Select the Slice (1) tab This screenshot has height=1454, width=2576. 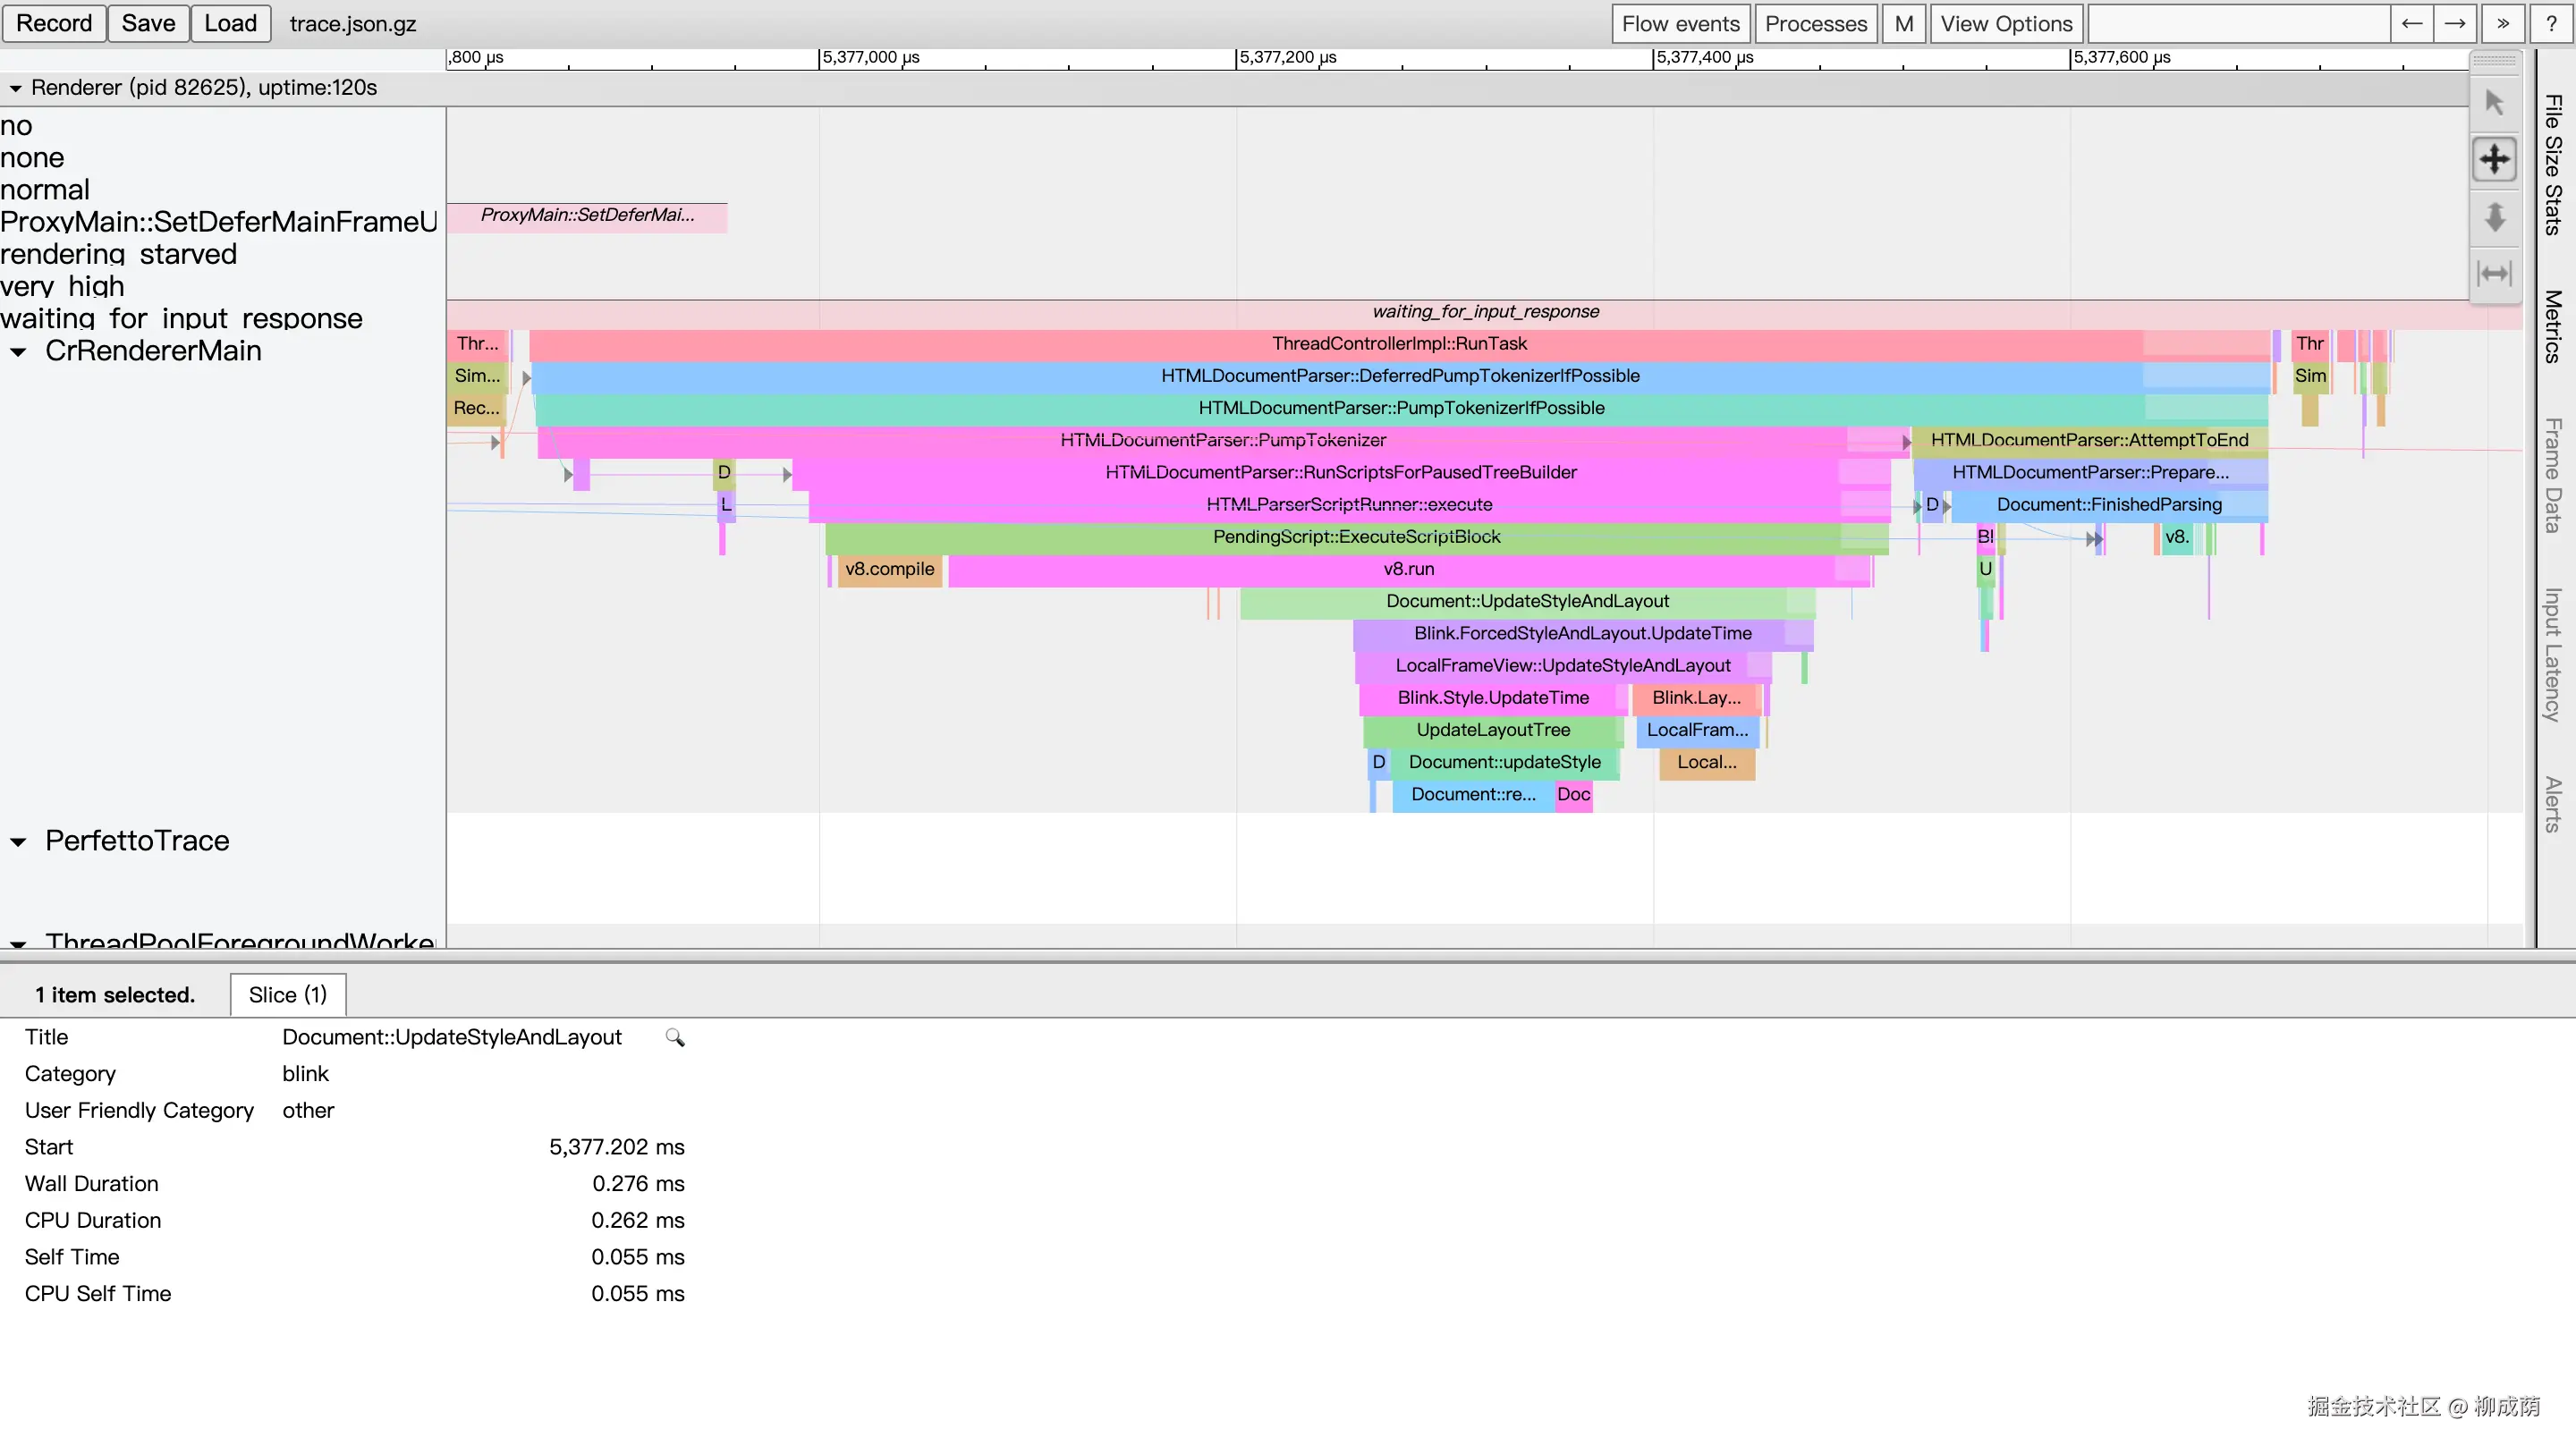pyautogui.click(x=287, y=994)
